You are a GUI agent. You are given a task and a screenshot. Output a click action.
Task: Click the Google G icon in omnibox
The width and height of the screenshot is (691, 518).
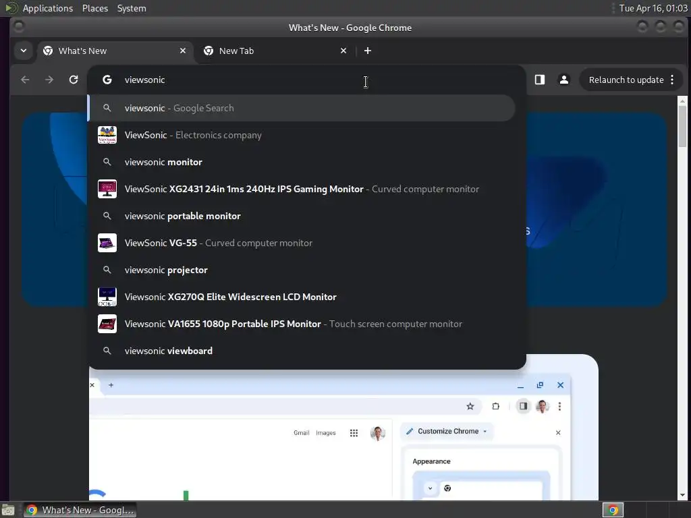point(107,80)
